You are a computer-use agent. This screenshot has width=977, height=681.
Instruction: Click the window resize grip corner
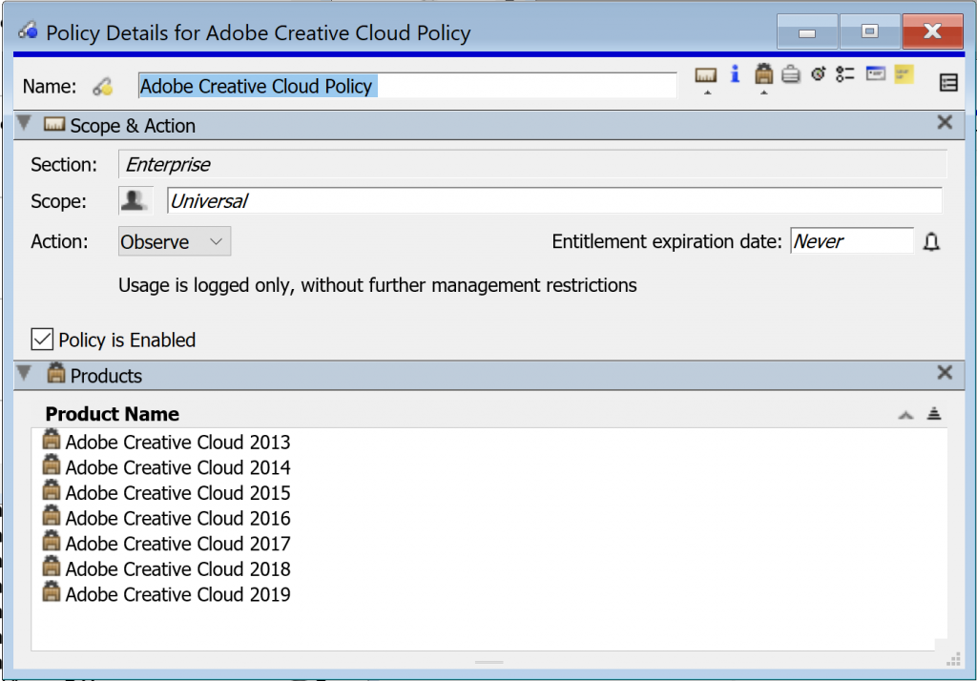point(953,660)
